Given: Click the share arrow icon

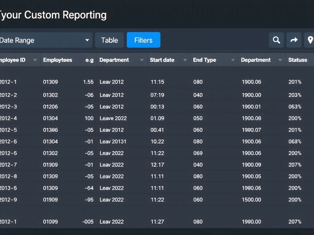Looking at the screenshot, I should coord(294,40).
